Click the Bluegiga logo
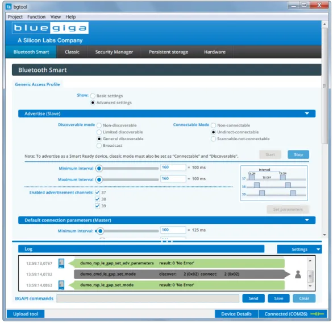 (x=50, y=28)
